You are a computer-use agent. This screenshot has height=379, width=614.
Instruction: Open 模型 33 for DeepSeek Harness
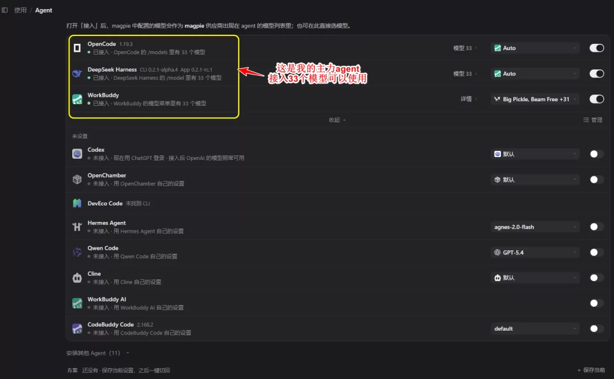pos(465,73)
